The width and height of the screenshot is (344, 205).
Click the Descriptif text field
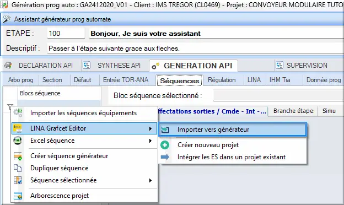coord(196,48)
